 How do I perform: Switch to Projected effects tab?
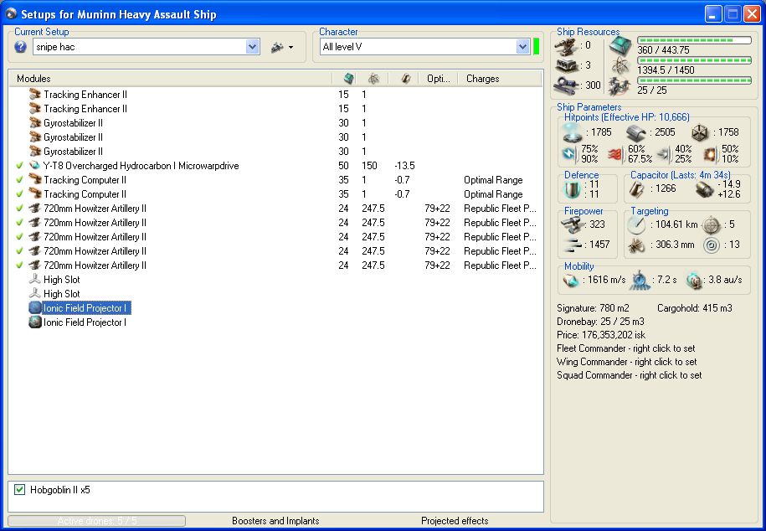(x=455, y=521)
